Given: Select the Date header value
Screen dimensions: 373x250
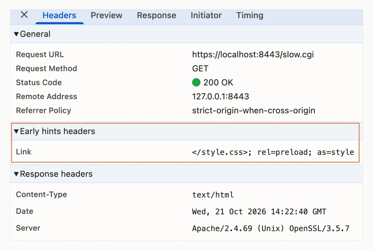Looking at the screenshot, I should pyautogui.click(x=259, y=211).
